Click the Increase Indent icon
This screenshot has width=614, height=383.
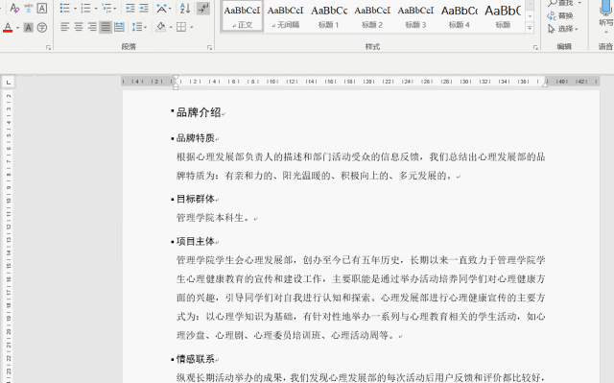[144, 9]
